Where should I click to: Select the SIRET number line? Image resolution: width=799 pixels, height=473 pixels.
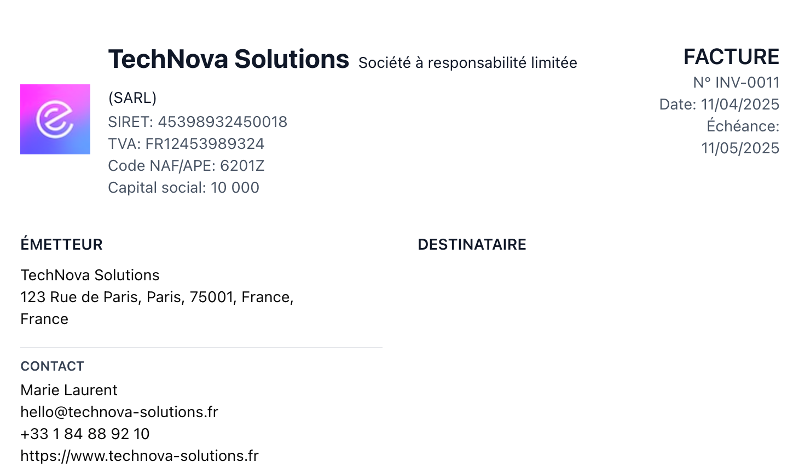tap(198, 122)
